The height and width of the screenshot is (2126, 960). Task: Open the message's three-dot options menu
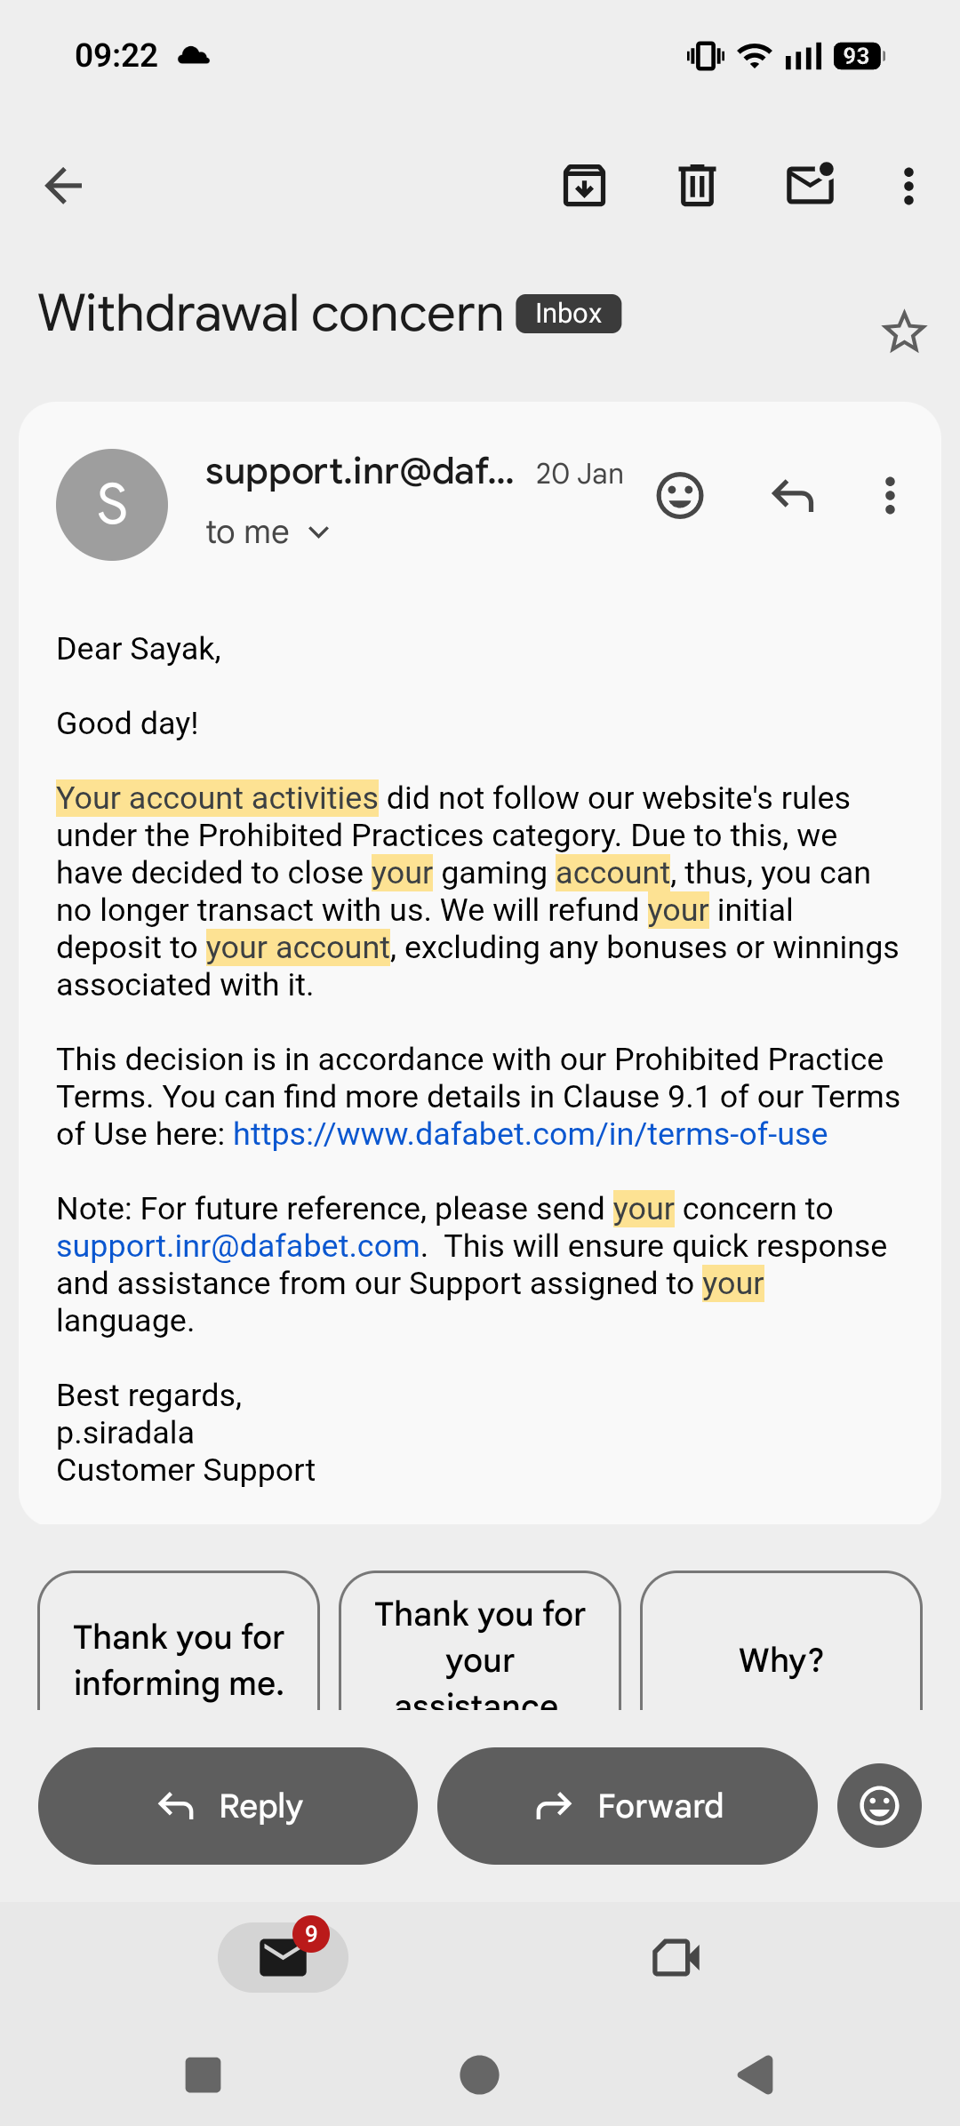(890, 495)
